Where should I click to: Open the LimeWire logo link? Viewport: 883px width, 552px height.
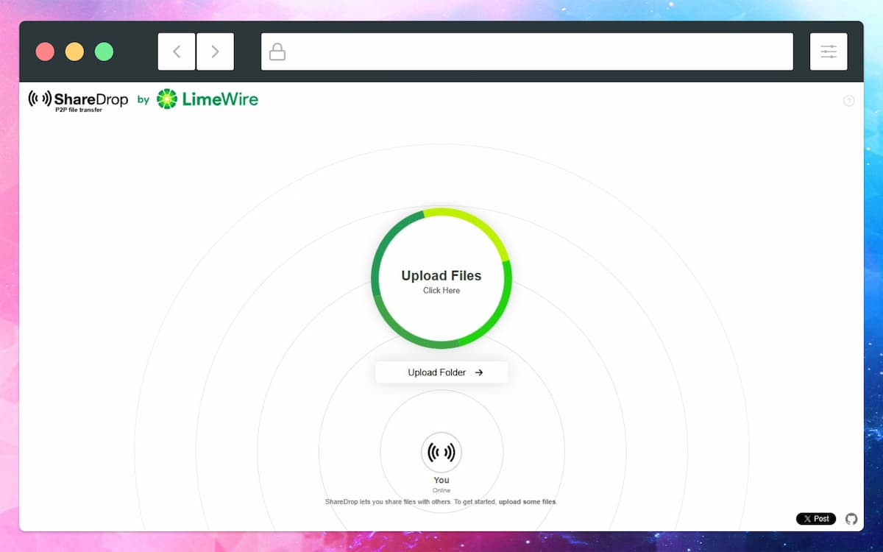point(208,99)
